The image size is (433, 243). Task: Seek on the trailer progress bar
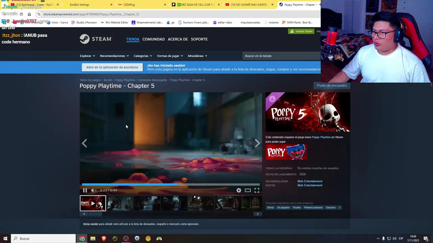171,185
